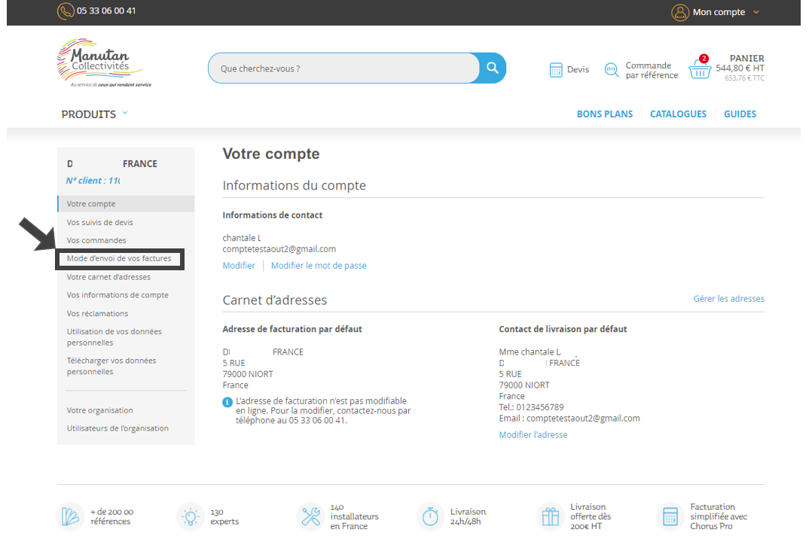The width and height of the screenshot is (812, 542).
Task: Open the shopping basket icon
Action: (700, 69)
